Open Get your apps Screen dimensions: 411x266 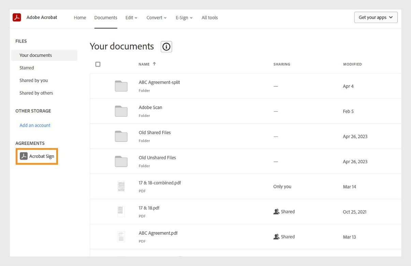(375, 17)
